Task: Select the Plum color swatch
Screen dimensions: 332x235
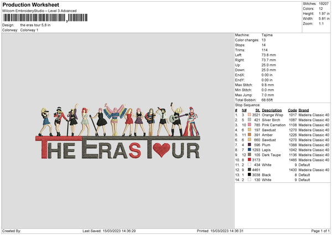Action: (x=250, y=145)
